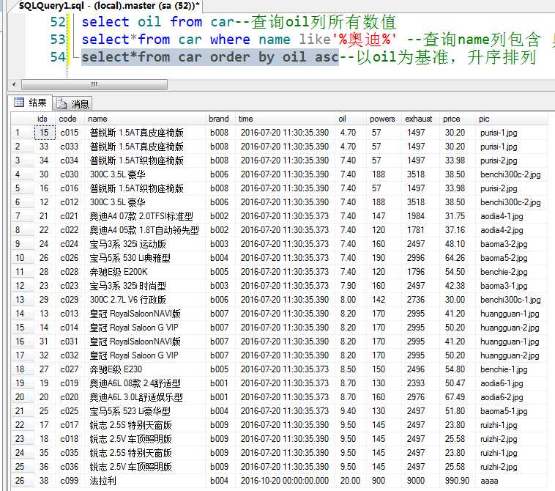Collapse the query region outline marker at line 54

74,57
